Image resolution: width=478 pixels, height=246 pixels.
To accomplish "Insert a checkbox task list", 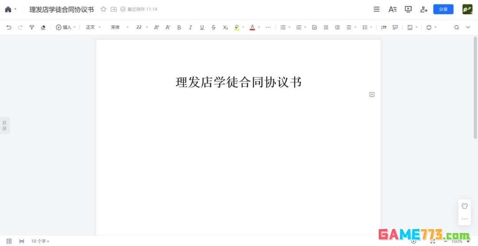I will coord(314,27).
